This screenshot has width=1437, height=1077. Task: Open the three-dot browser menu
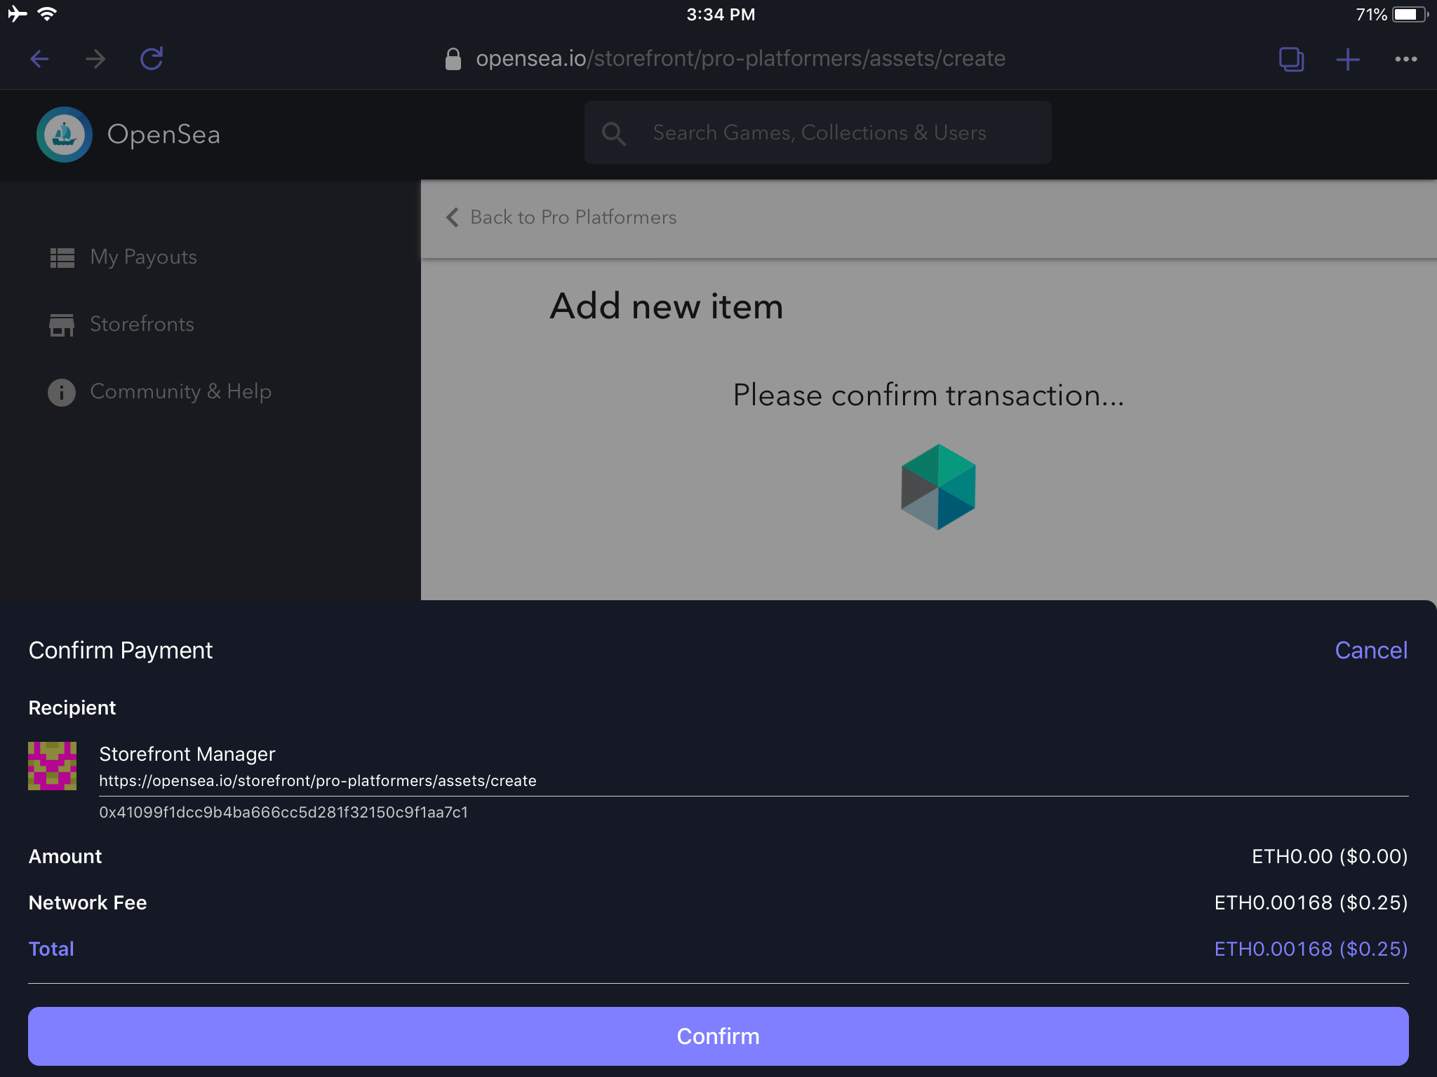[1405, 59]
